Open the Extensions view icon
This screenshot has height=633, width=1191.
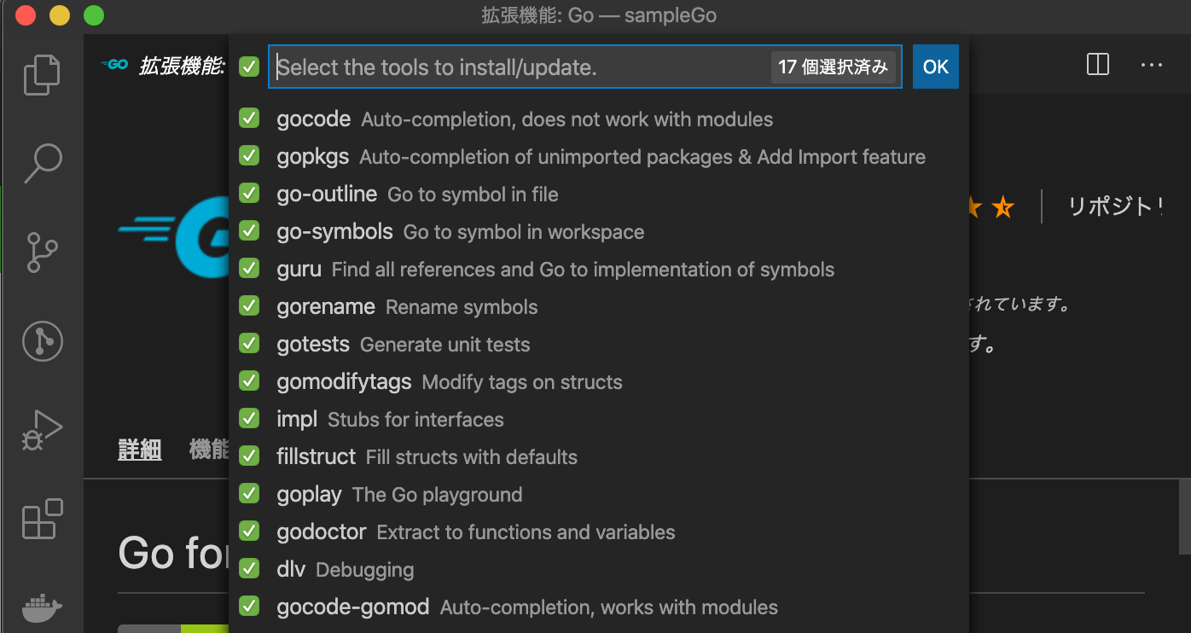click(x=42, y=519)
